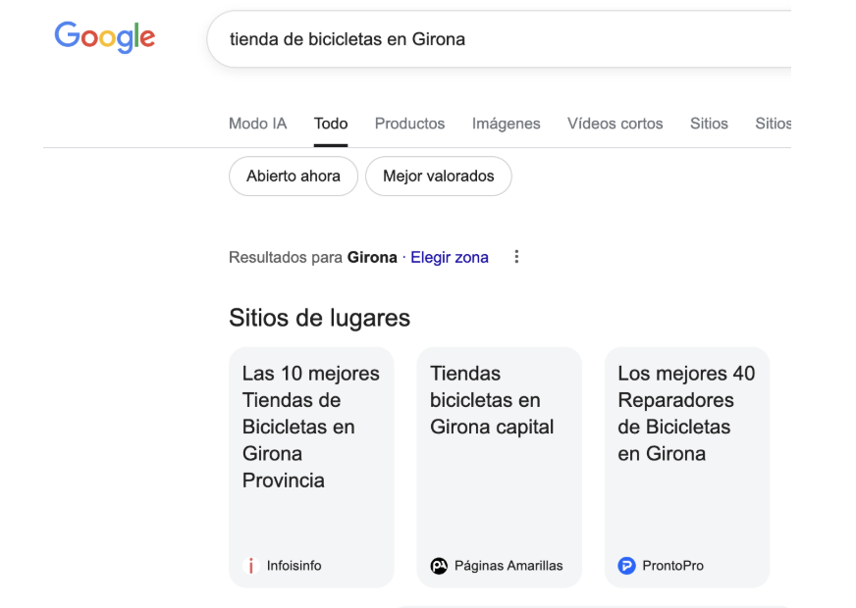The image size is (856, 608).
Task: Open the three-dot options next to Elegir zona
Action: tap(516, 257)
